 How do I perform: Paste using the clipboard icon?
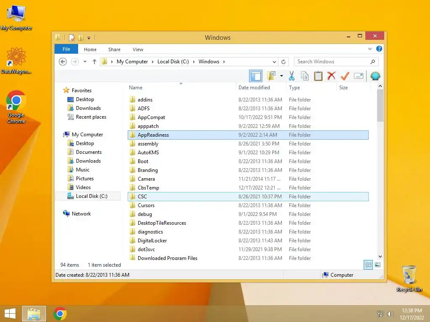[x=318, y=76]
